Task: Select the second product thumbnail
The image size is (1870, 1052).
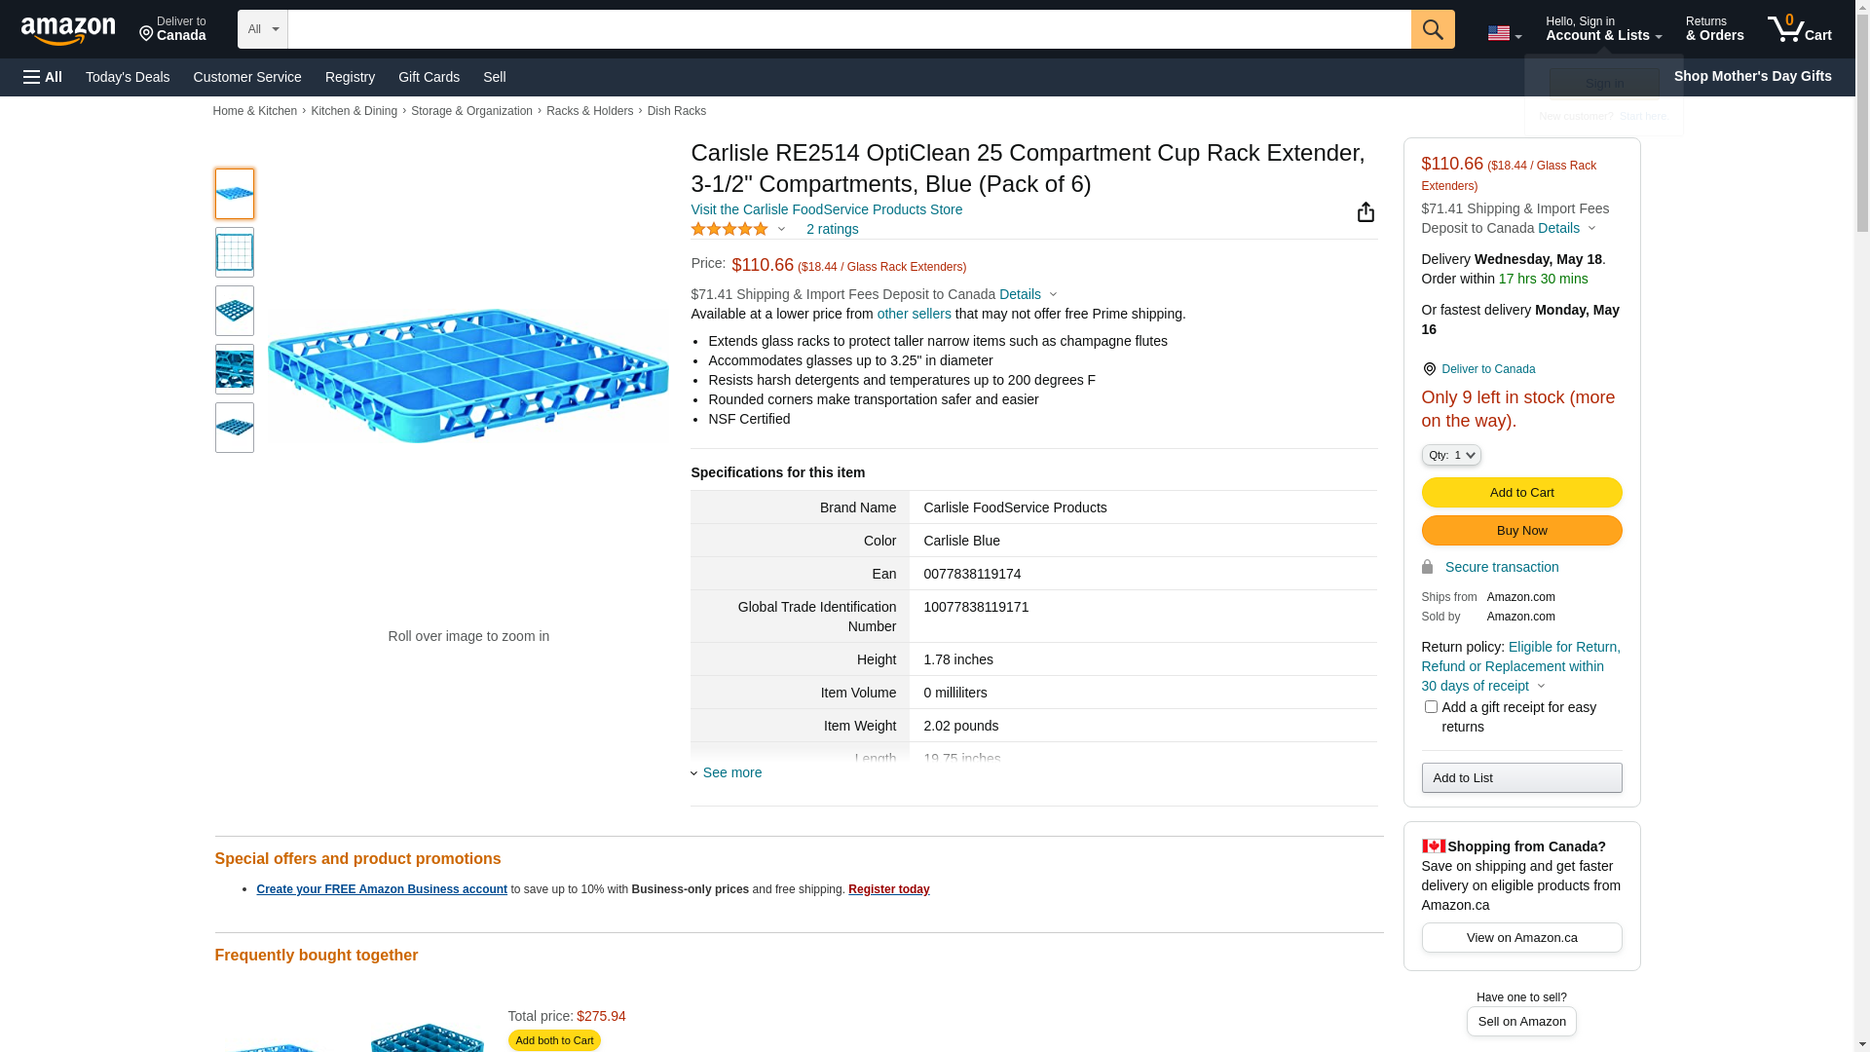Action: pos(235,252)
